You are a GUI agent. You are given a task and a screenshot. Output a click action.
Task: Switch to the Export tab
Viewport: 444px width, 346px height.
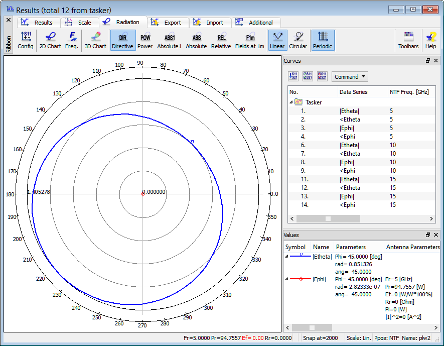[168, 23]
